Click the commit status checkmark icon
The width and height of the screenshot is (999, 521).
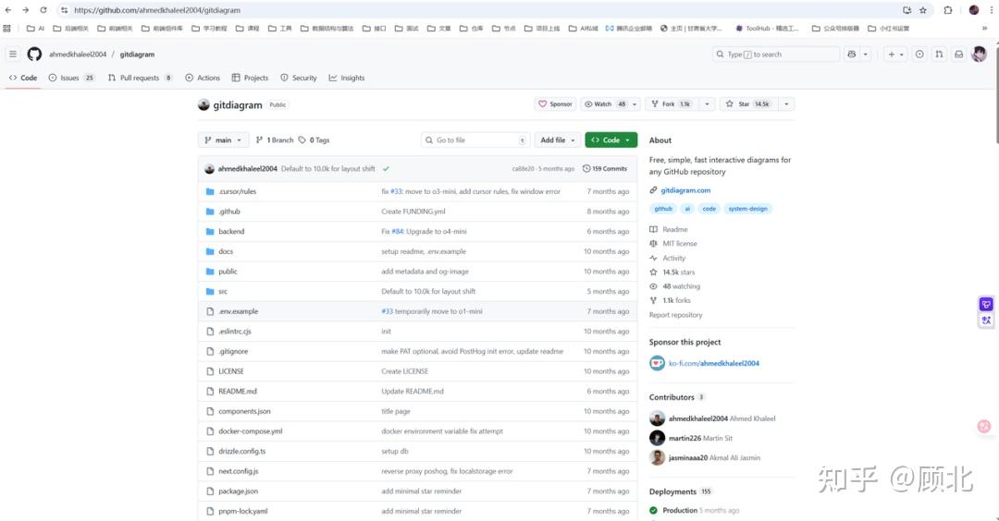pos(386,168)
